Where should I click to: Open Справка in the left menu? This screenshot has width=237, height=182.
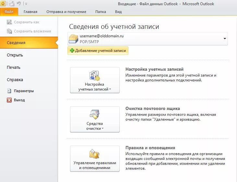click(x=15, y=80)
